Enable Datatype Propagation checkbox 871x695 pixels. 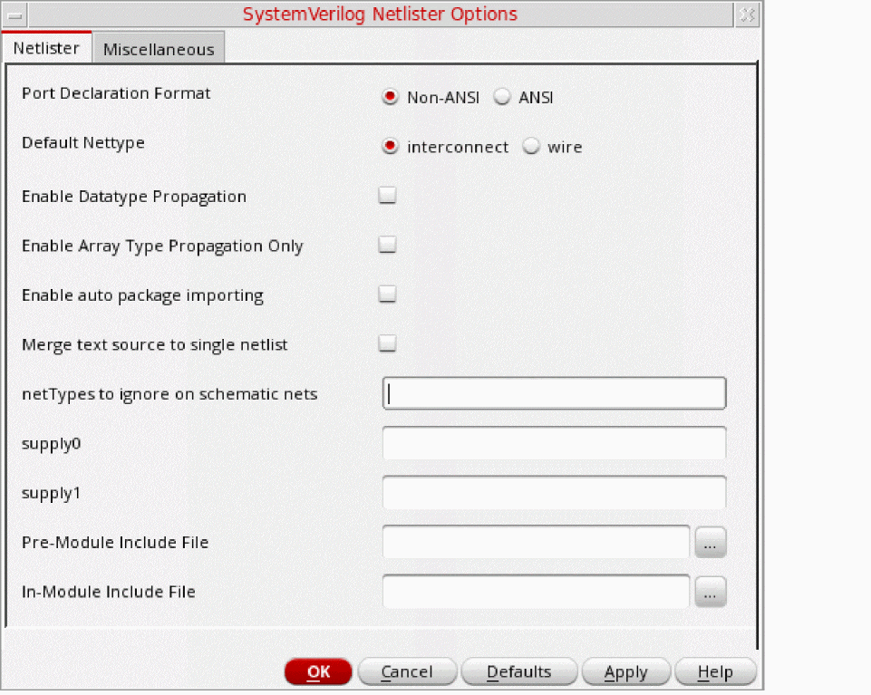pos(388,196)
